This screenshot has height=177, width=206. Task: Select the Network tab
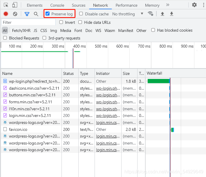tap(100, 5)
